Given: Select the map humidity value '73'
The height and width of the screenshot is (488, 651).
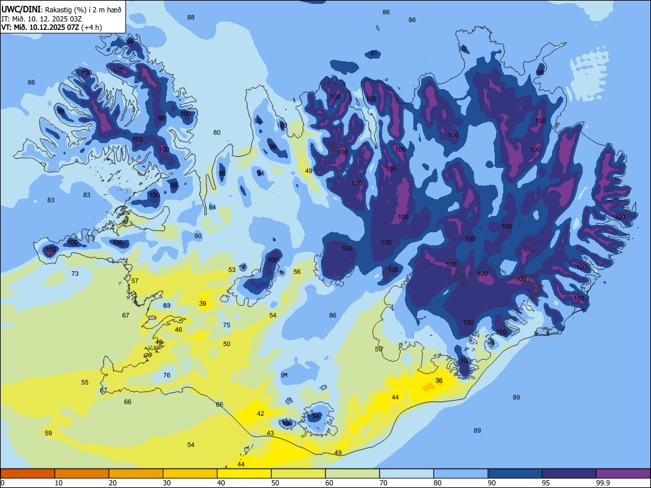Looking at the screenshot, I should [x=75, y=274].
